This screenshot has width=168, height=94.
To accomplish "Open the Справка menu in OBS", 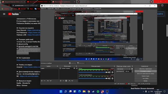I will (97, 9).
